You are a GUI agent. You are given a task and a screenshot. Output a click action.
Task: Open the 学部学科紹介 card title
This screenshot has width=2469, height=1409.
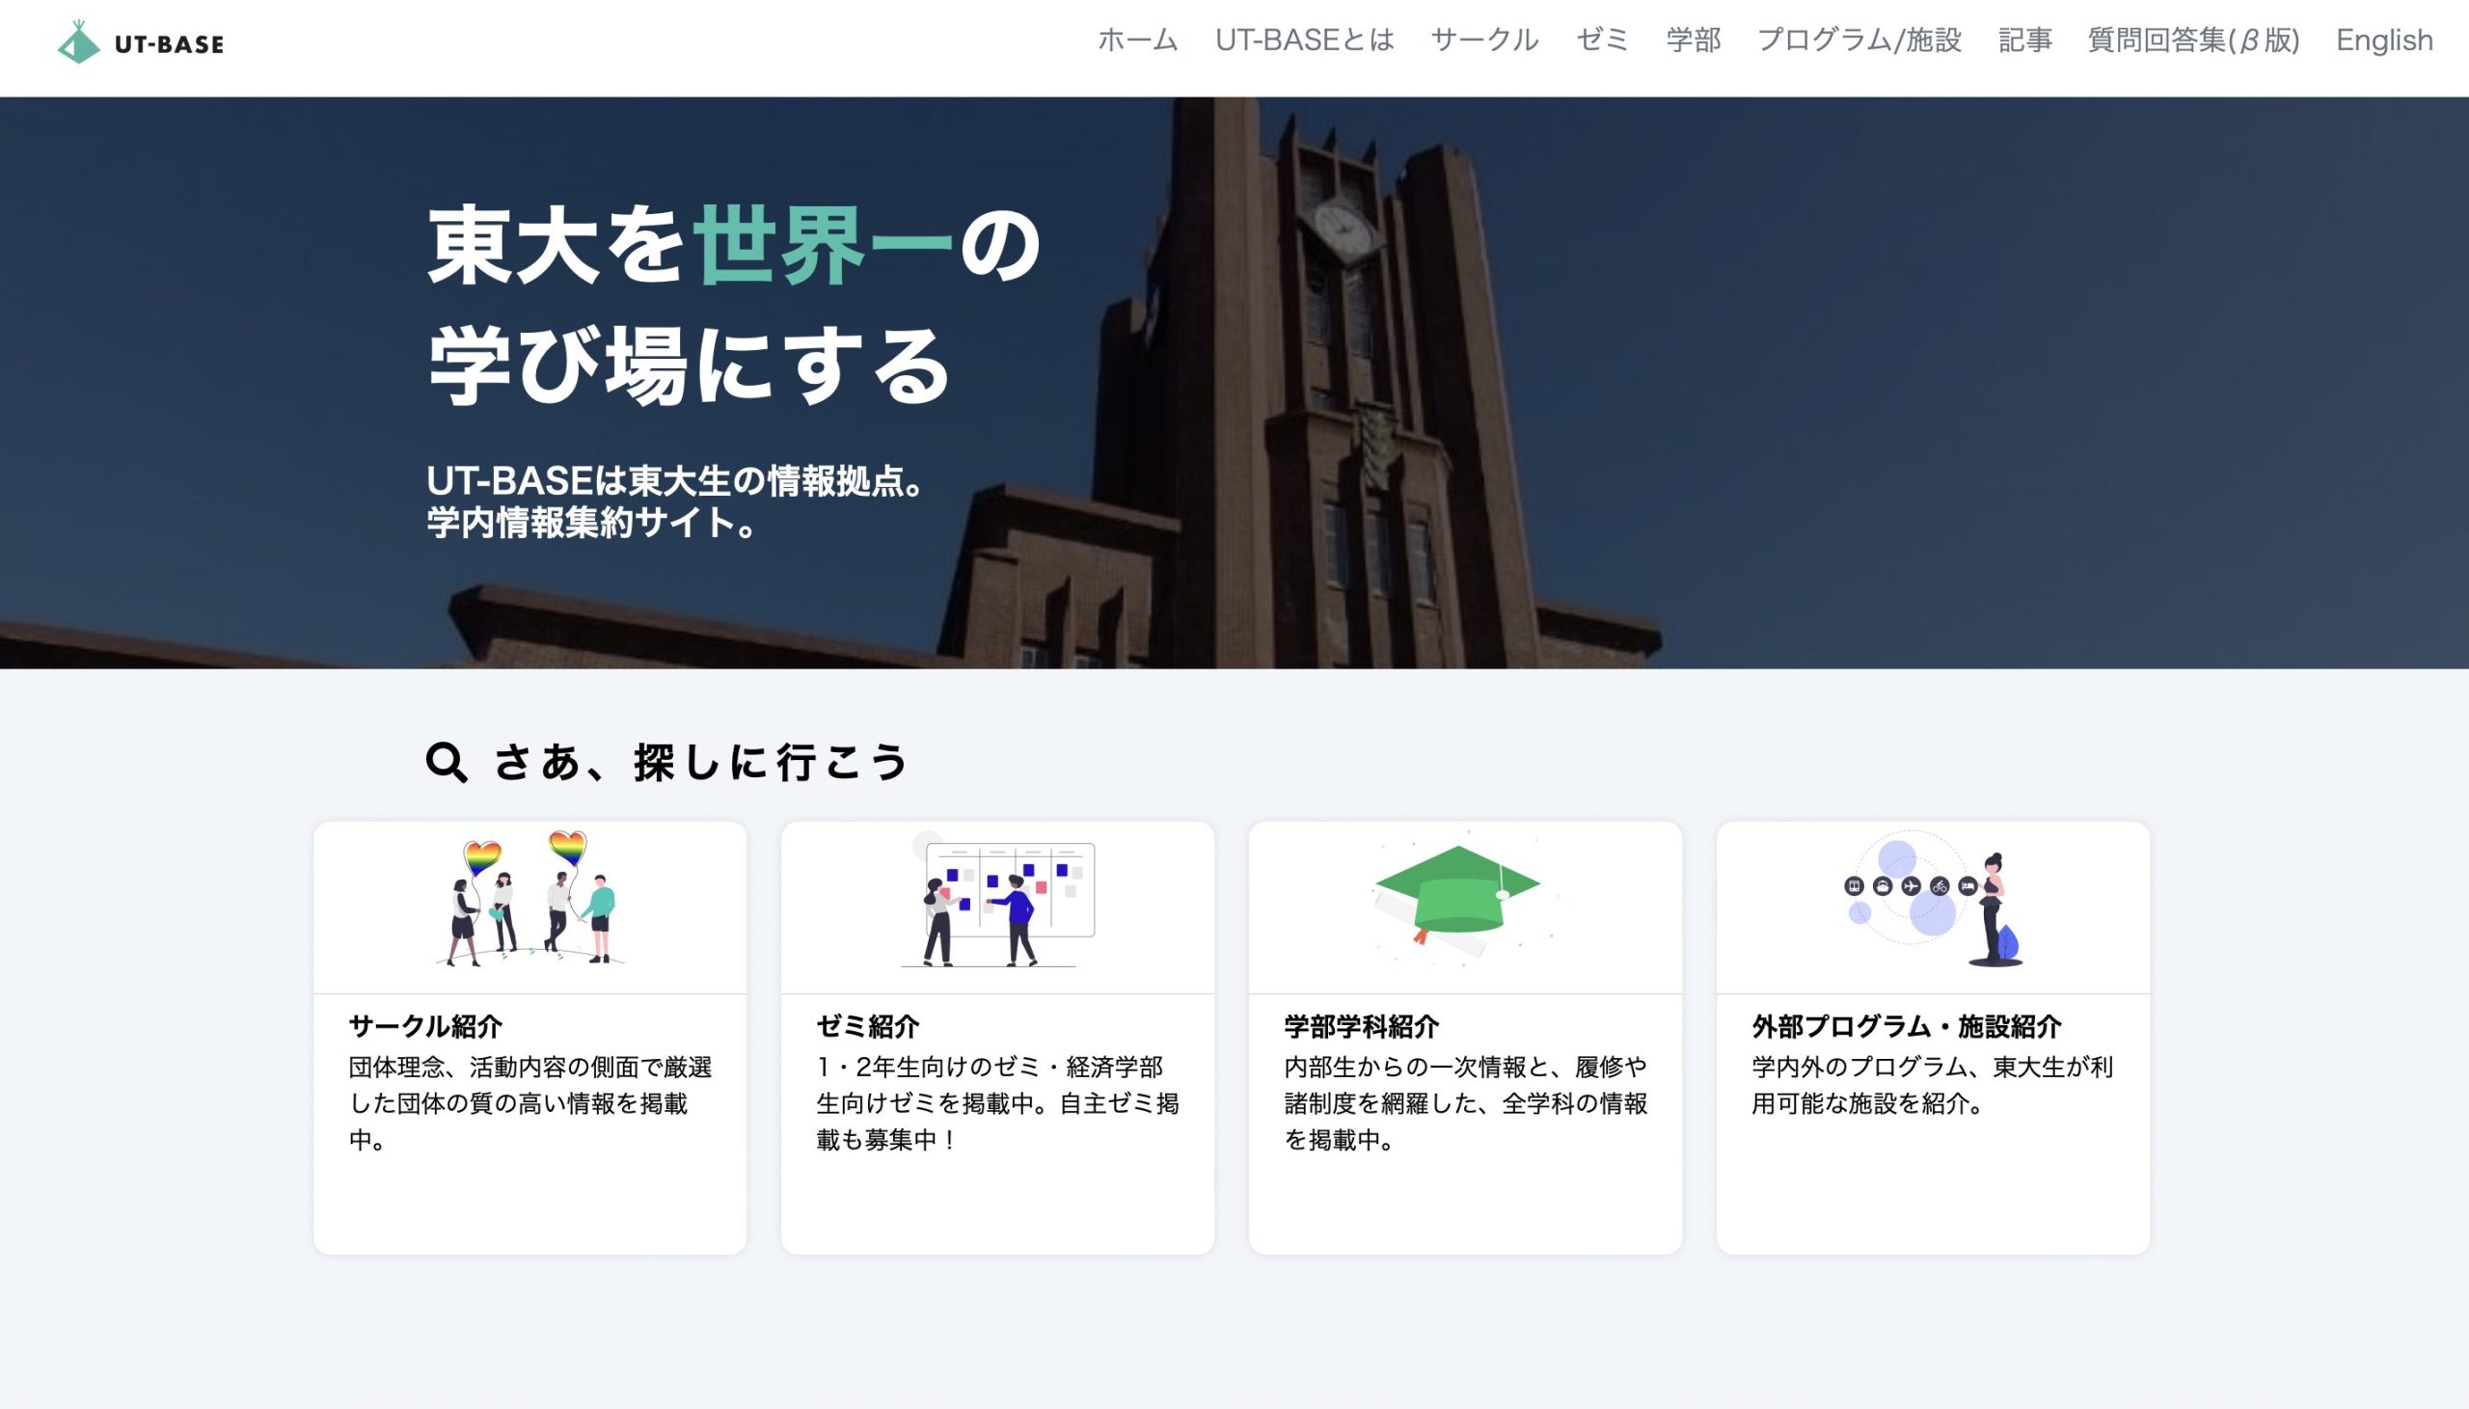[x=1361, y=1026]
